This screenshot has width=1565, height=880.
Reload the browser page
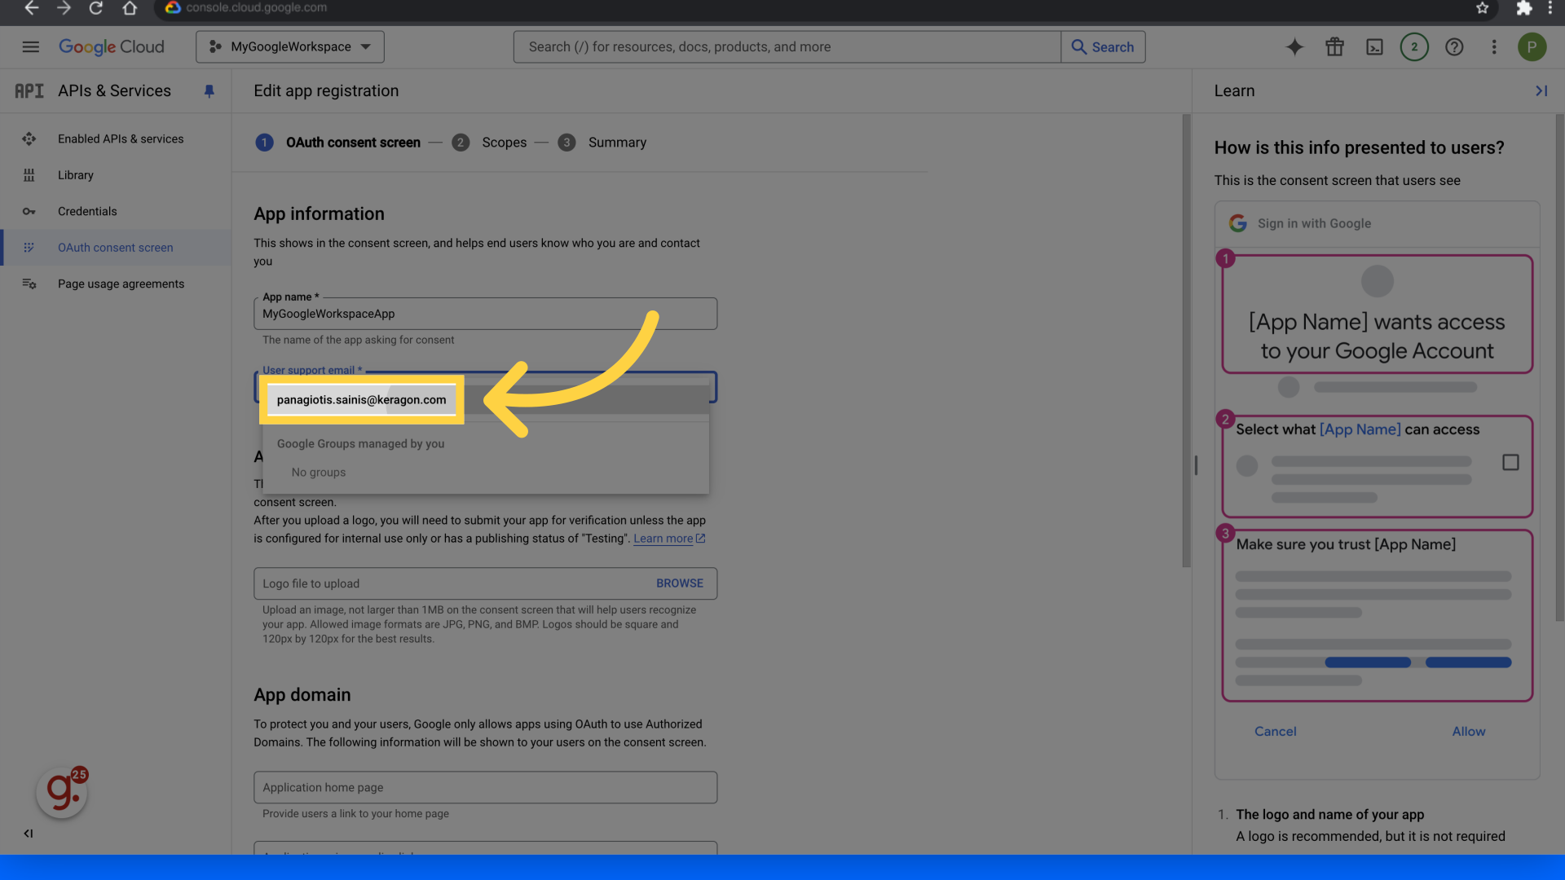(96, 8)
